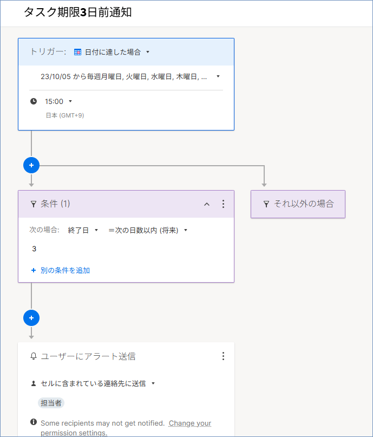Screen dimensions: 373x437
Task: Open the 条件 (1) block three-dot menu
Action: coord(223,204)
